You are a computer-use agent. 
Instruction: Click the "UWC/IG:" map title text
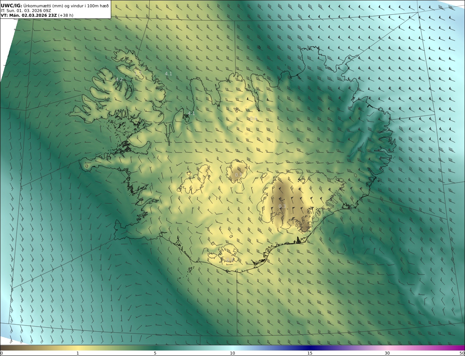(12, 5)
